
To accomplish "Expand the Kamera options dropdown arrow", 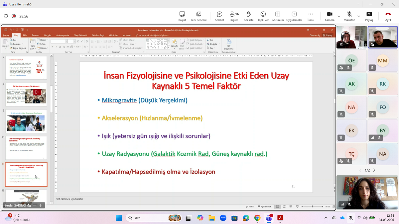I will 339,16.
